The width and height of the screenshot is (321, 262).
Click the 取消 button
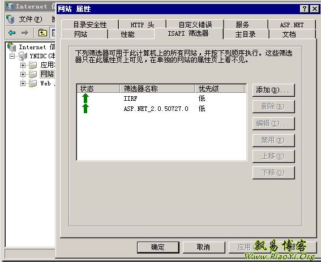pos(204,247)
